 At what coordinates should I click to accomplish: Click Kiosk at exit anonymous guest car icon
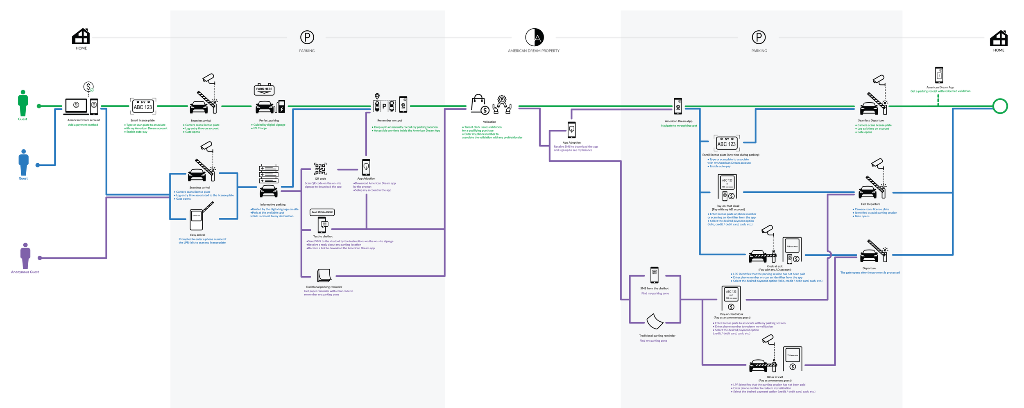pyautogui.click(x=763, y=365)
